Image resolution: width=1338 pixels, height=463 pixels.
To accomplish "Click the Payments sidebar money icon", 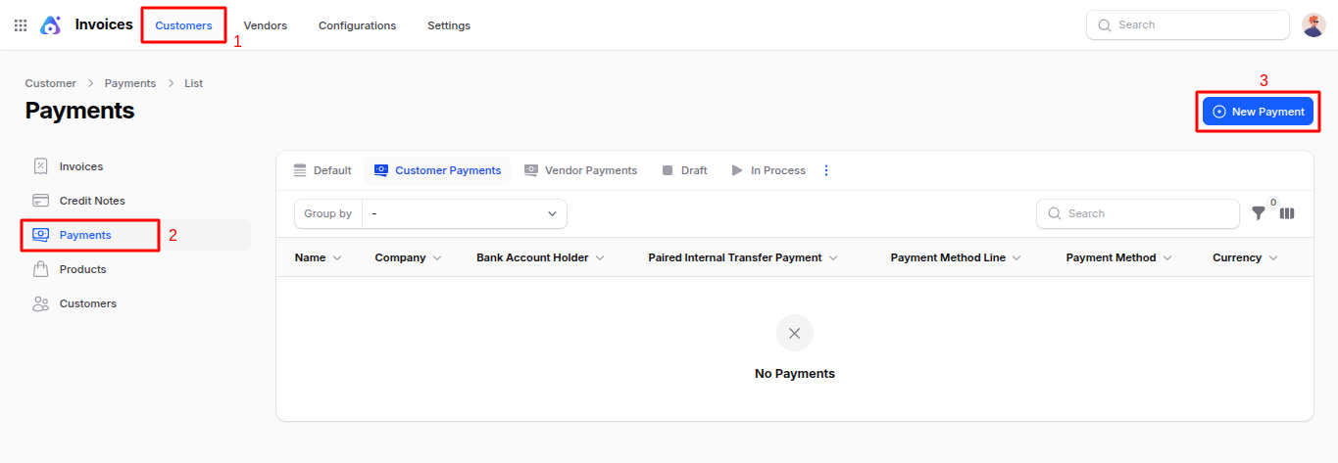I will click(40, 235).
